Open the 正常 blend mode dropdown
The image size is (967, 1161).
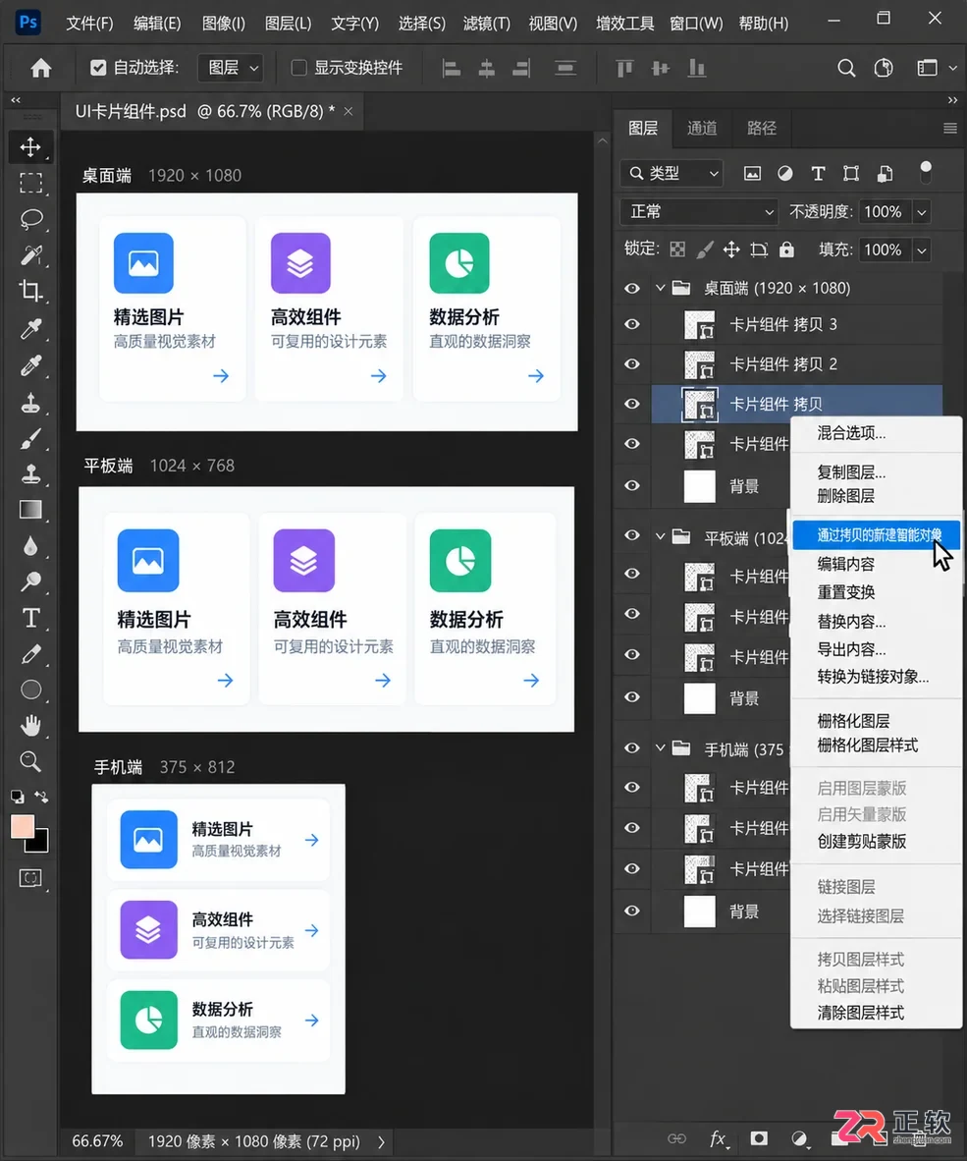tap(698, 212)
